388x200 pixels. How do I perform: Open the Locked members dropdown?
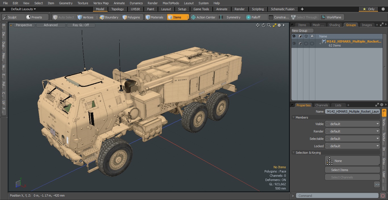pos(352,146)
